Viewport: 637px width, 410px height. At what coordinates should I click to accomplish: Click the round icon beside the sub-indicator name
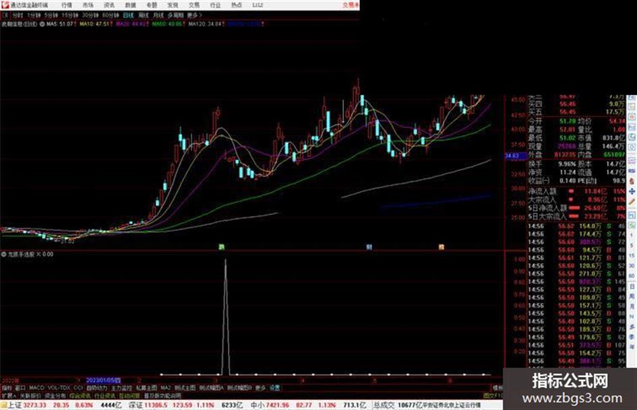coord(3,254)
